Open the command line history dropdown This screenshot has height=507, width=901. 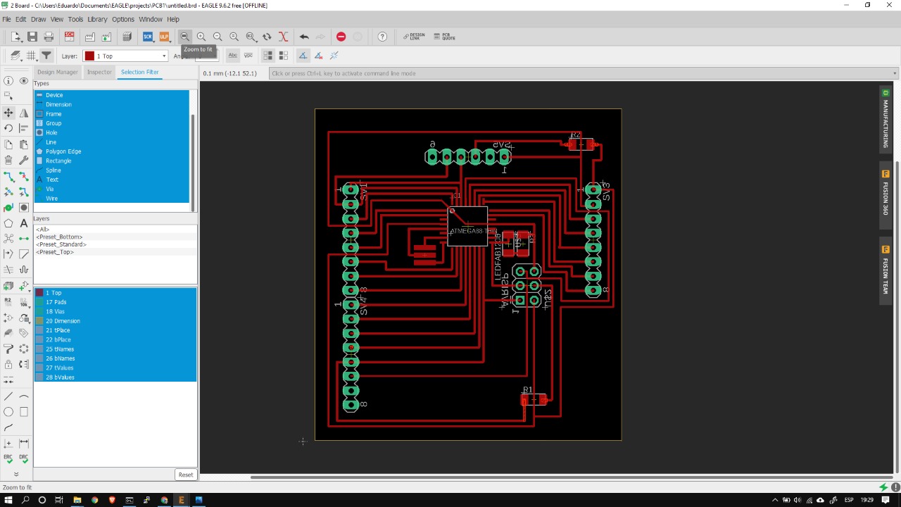[x=895, y=73]
